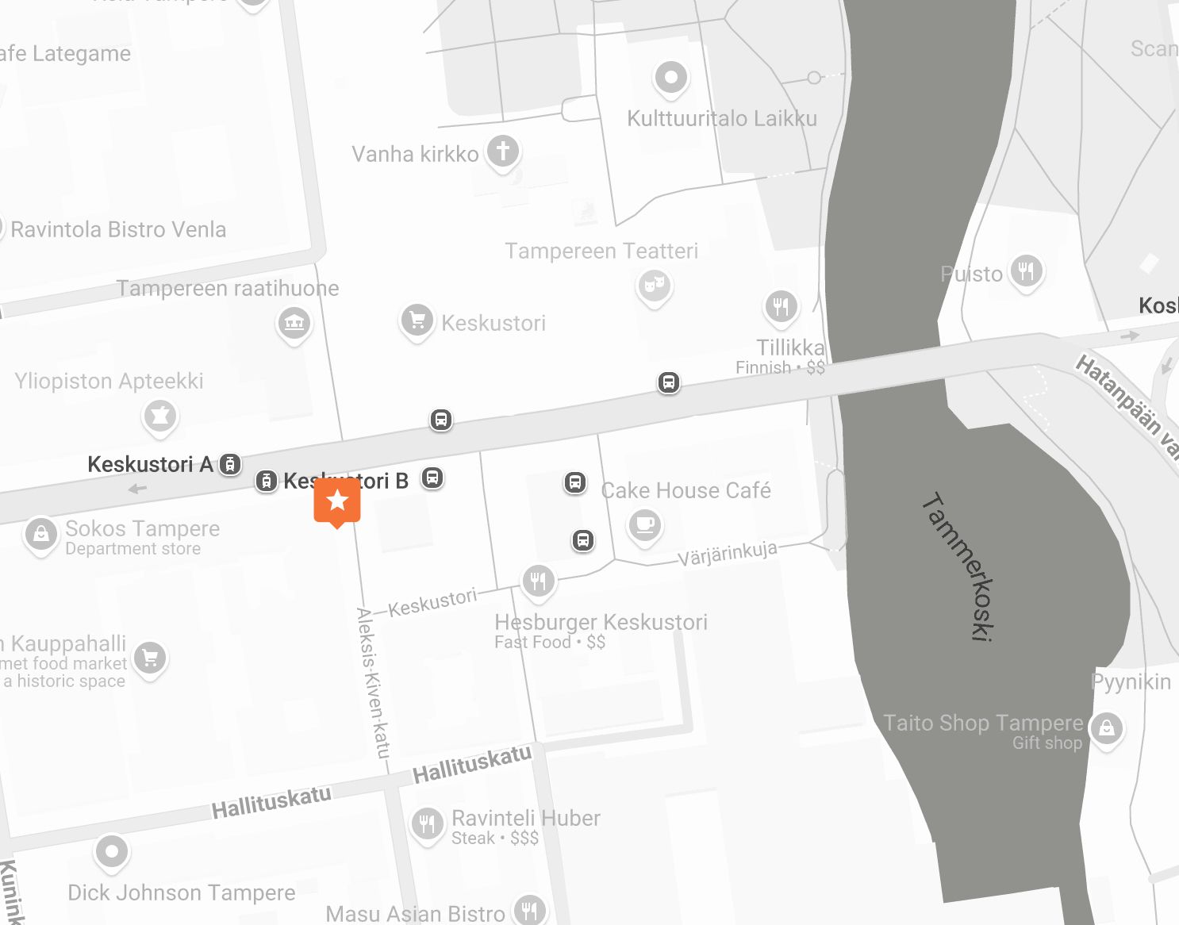
Task: Select the Keskustori A tram stop icon
Action: 230,464
